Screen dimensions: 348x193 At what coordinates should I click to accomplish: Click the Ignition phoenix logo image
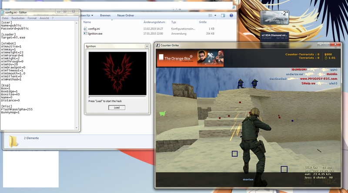click(117, 73)
